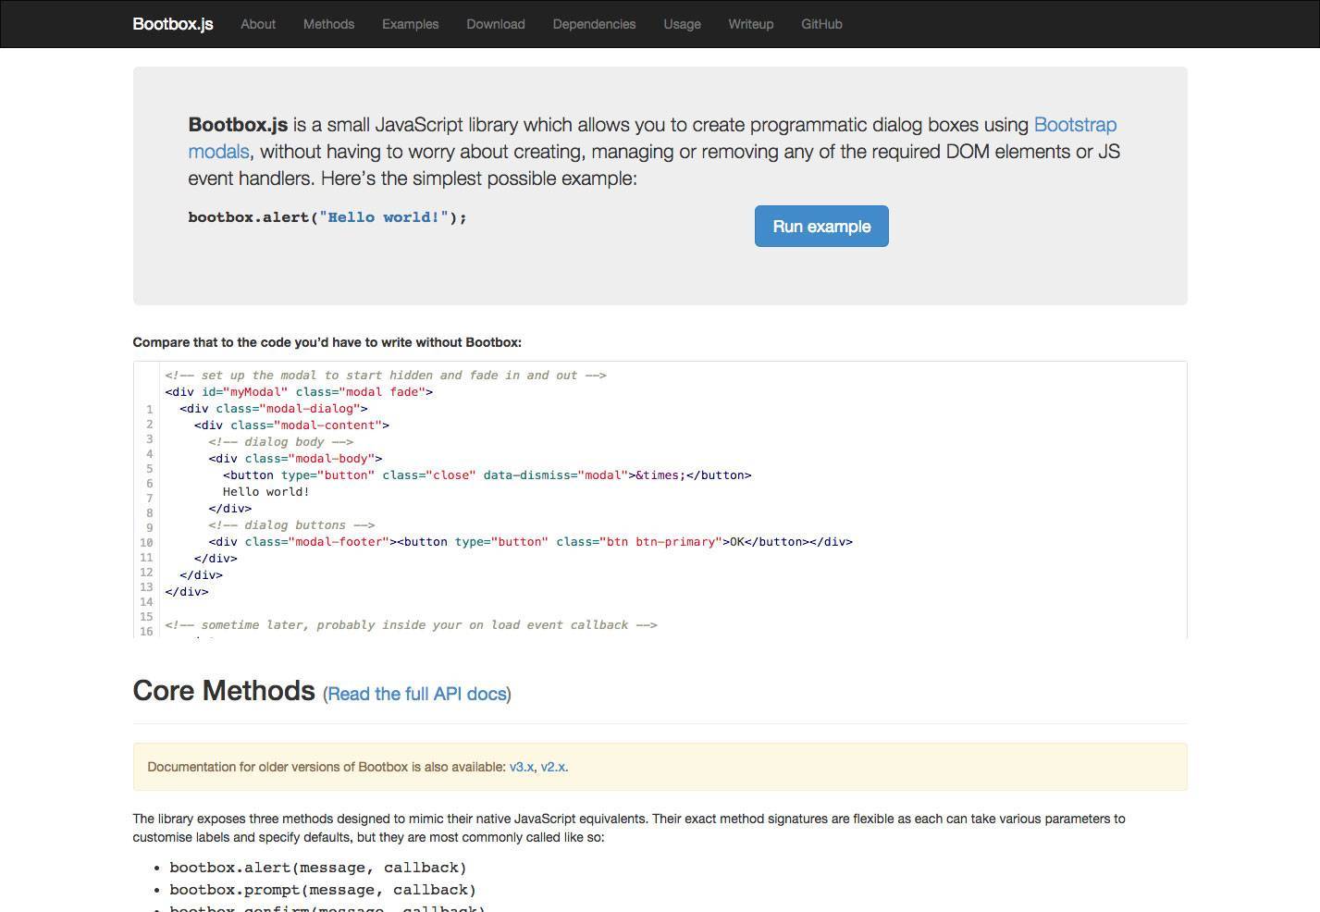Click the 'set up the modal' comment line

386,376
